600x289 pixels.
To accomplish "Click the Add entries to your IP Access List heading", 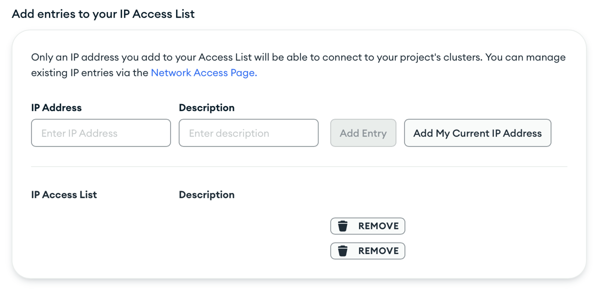I will (x=103, y=13).
